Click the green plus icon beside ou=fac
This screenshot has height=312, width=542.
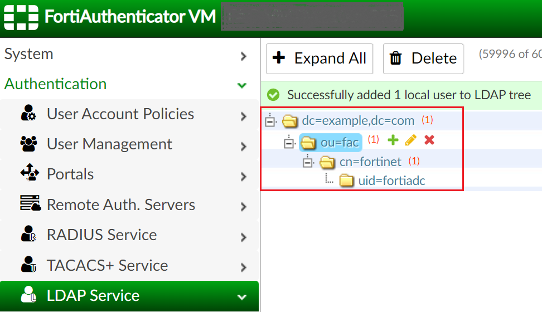coord(393,140)
